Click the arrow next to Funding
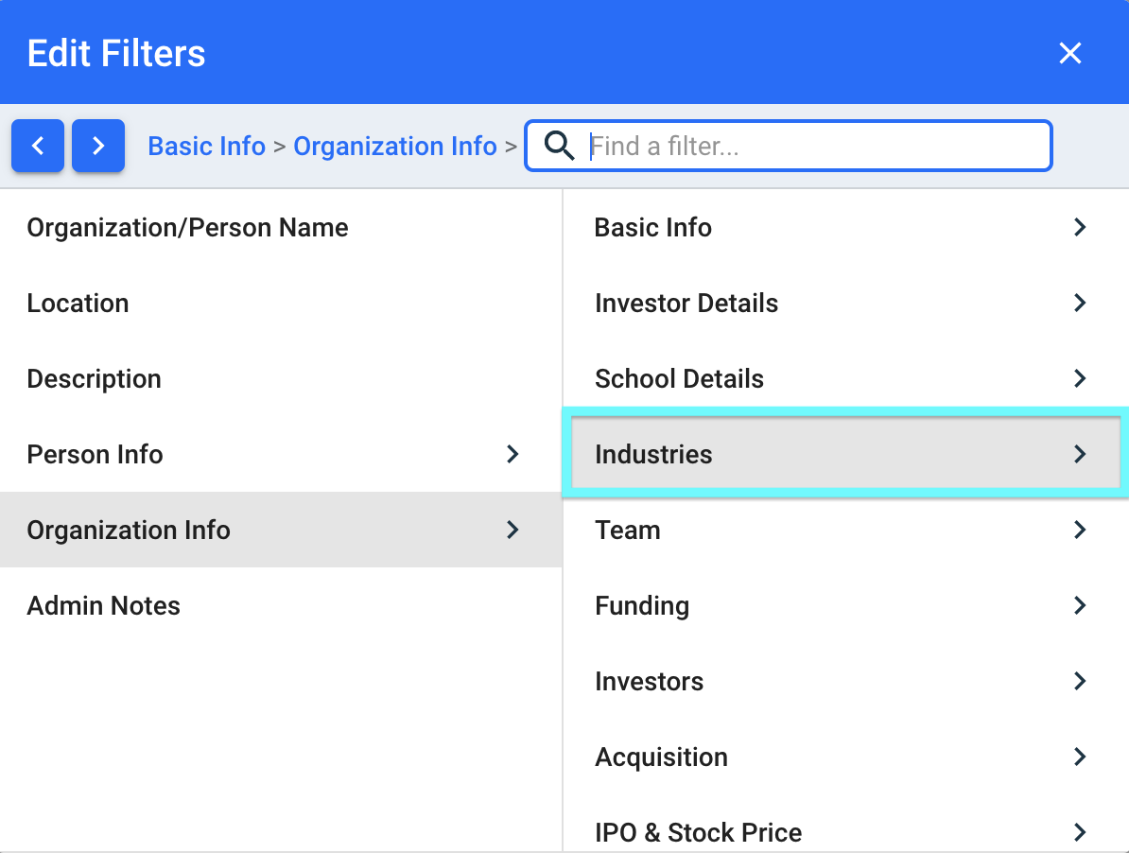 click(x=1079, y=605)
